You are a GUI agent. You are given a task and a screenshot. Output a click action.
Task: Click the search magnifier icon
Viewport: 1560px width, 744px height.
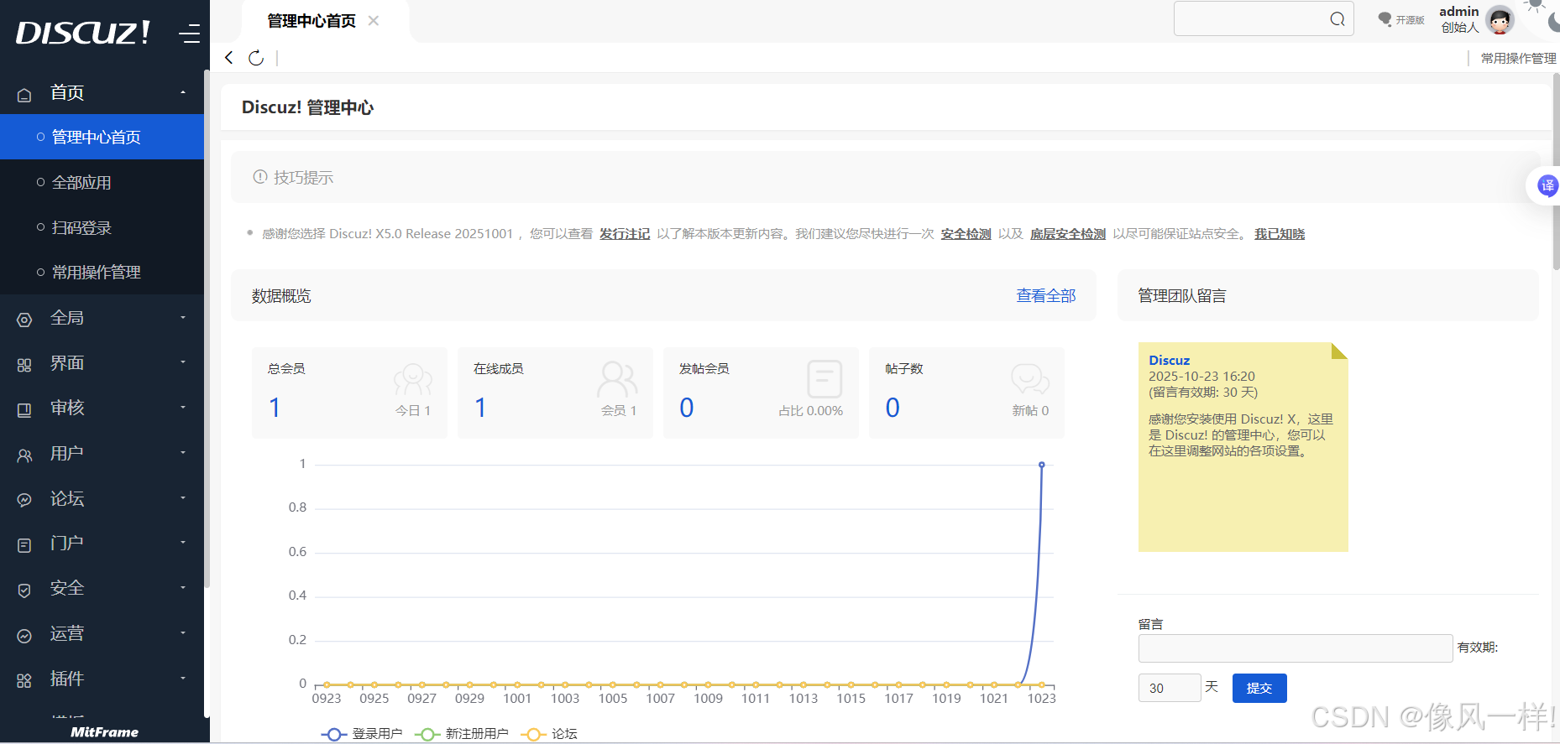(x=1338, y=19)
